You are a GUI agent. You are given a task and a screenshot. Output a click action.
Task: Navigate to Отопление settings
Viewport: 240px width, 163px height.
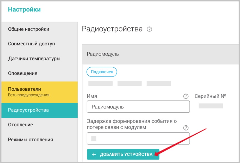pyautogui.click(x=21, y=125)
